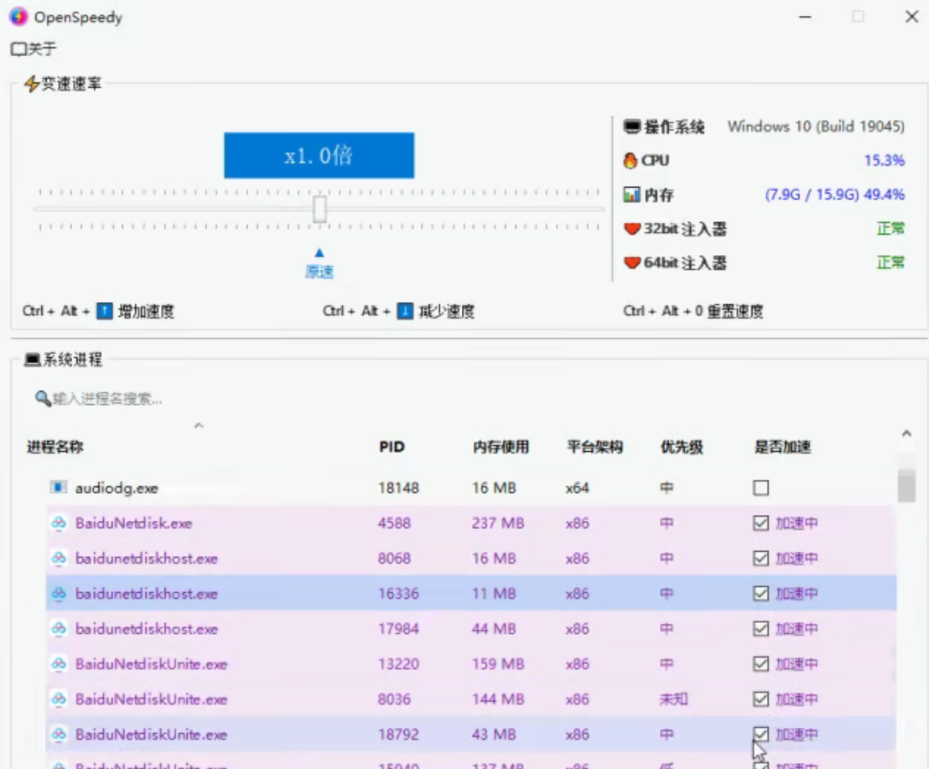Sort by 平台架构 column header
This screenshot has width=929, height=769.
tap(594, 447)
